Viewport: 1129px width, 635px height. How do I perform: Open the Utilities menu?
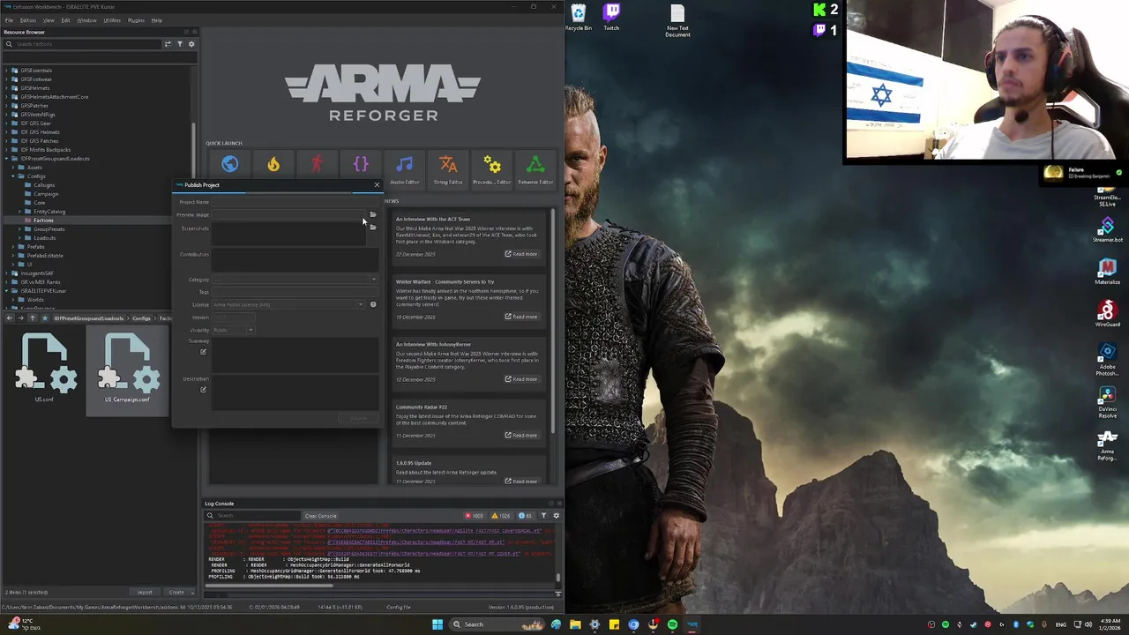[112, 20]
